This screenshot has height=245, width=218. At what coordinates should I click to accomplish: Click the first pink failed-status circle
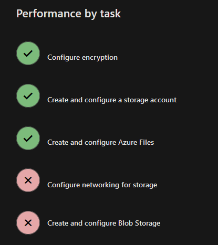tap(28, 180)
